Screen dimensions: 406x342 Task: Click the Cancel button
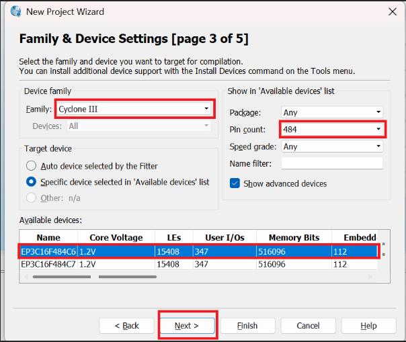pos(308,325)
